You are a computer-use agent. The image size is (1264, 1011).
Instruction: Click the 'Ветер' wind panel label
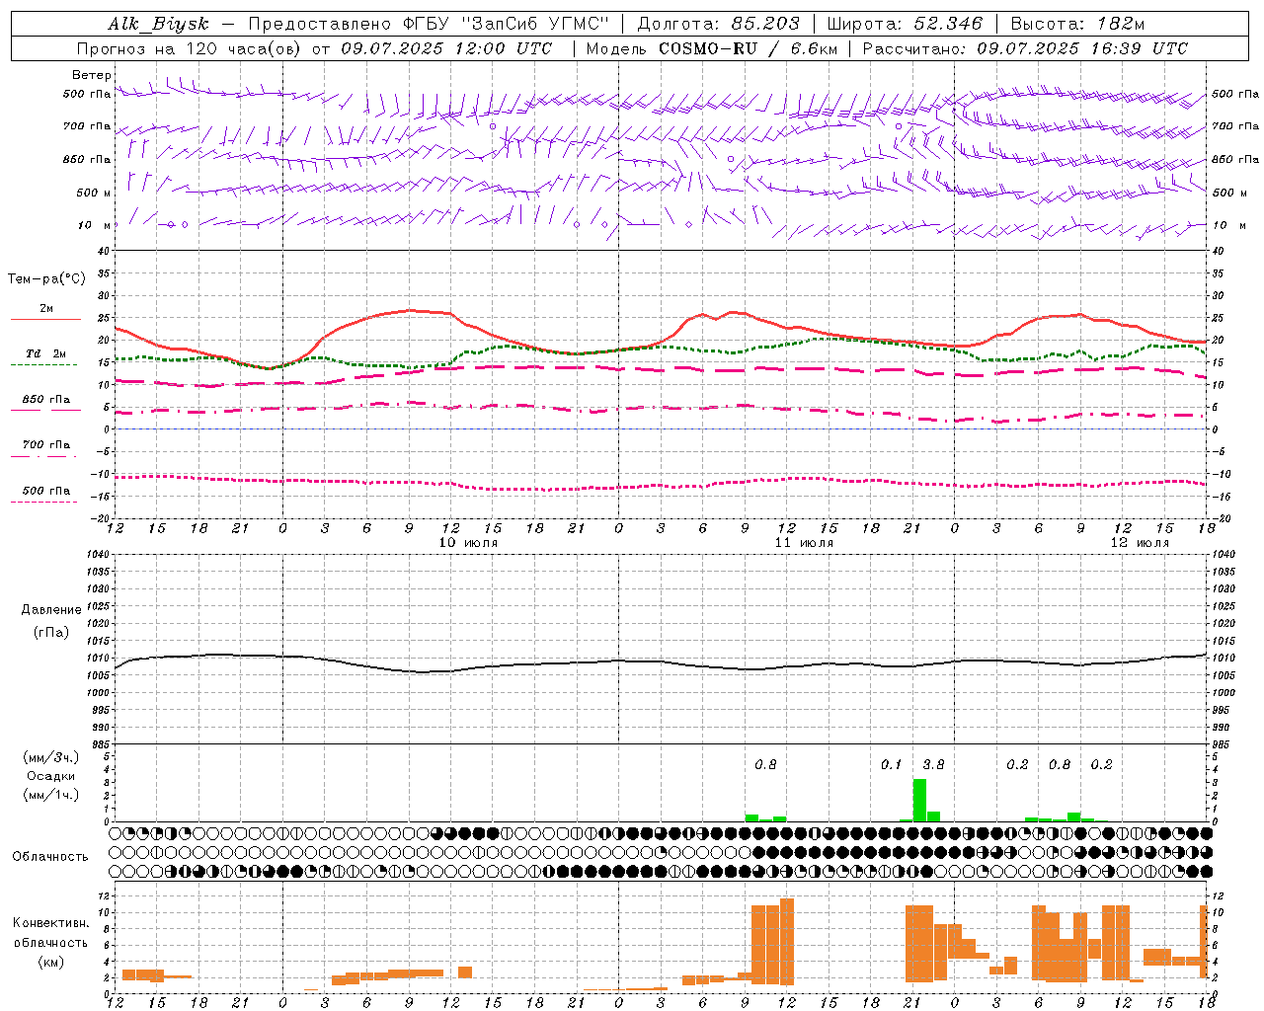91,75
